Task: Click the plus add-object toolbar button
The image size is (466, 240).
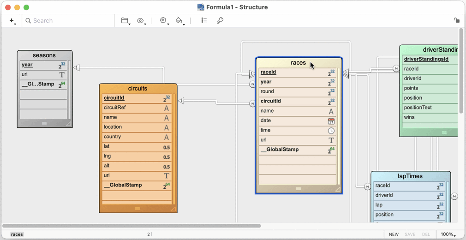Action: click(12, 20)
